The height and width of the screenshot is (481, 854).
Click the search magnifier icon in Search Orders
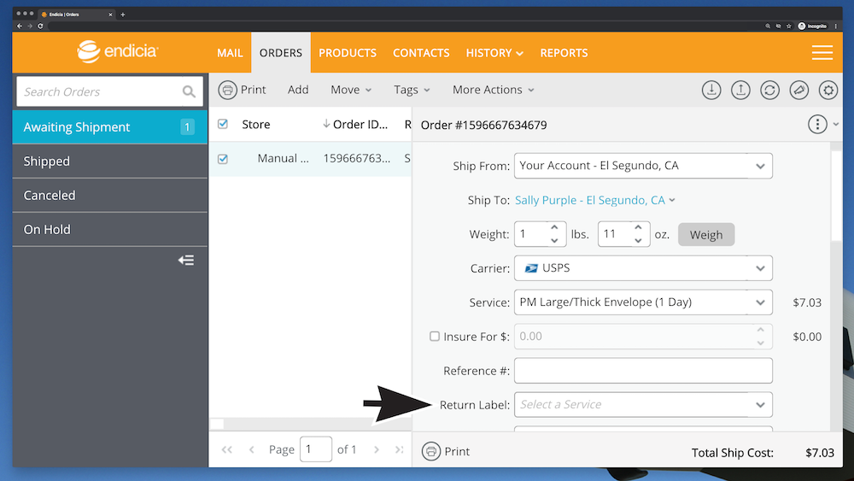click(189, 91)
